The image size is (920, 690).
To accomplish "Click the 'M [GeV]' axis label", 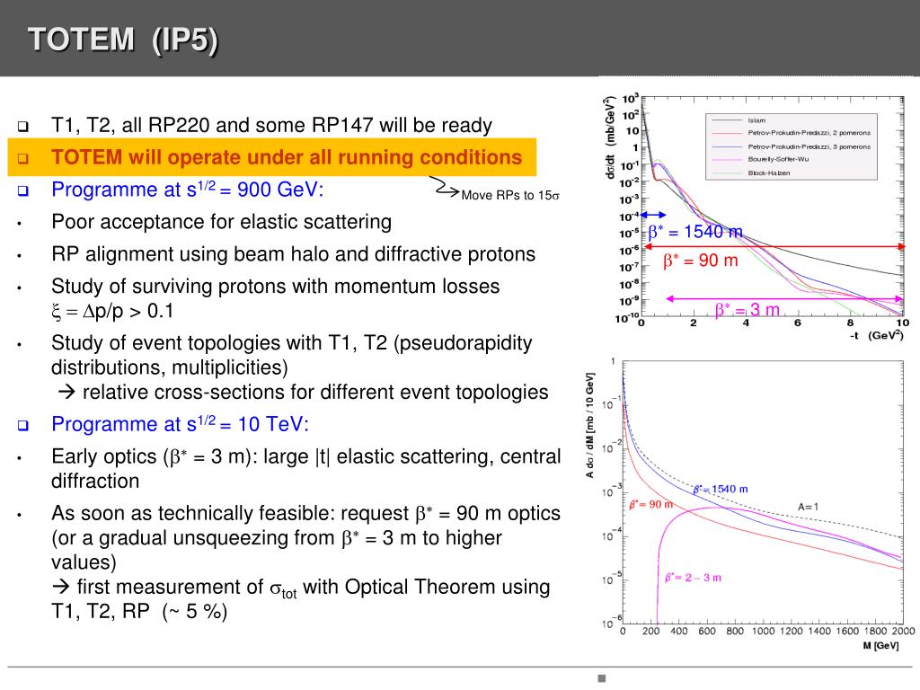I will pyautogui.click(x=880, y=645).
